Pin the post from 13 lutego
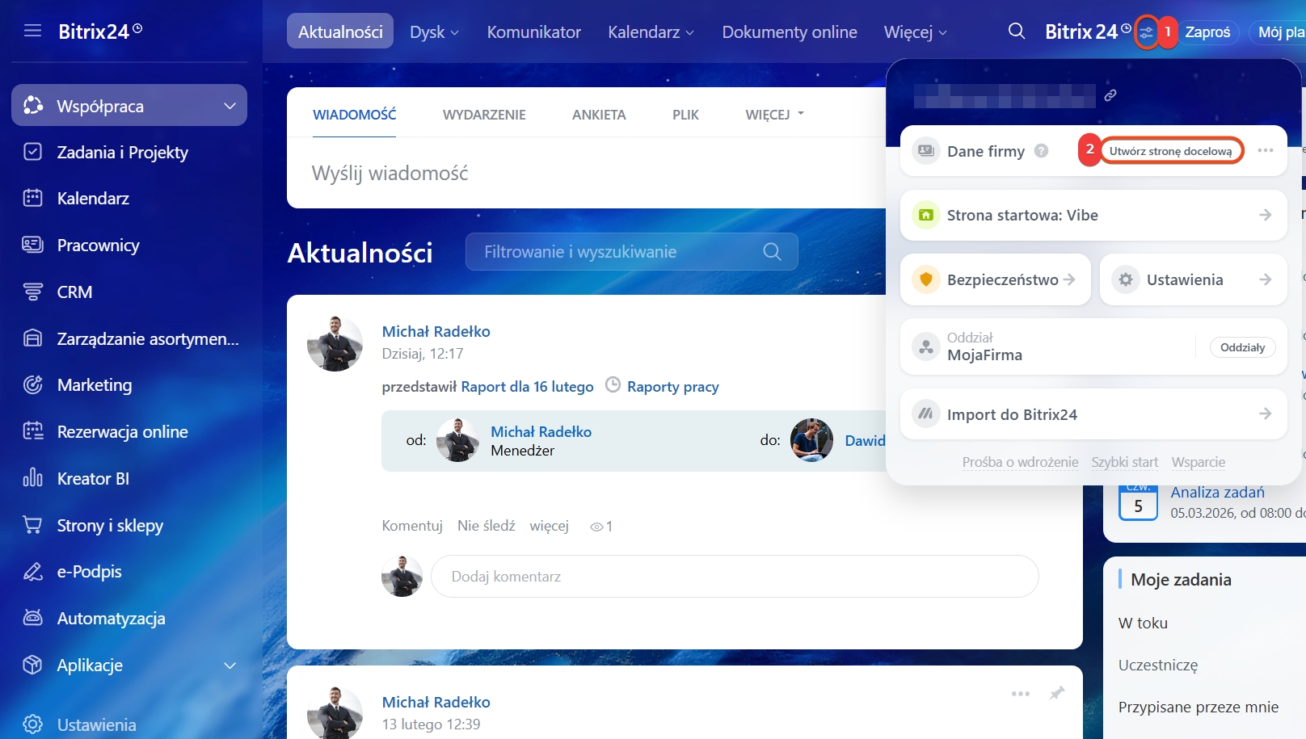 click(1056, 693)
